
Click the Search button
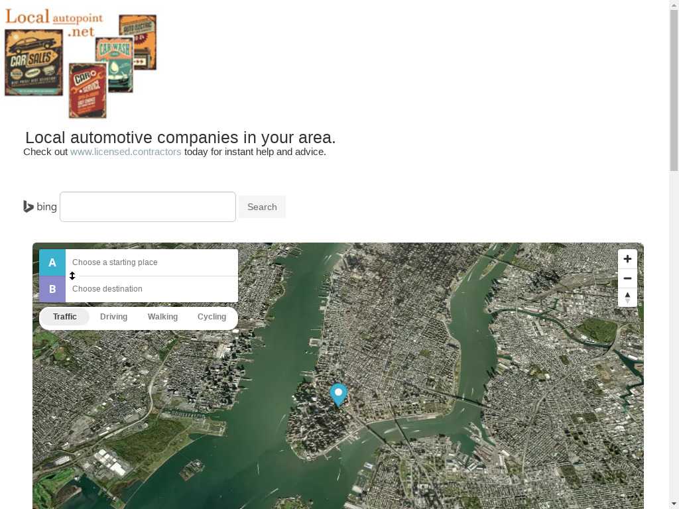tap(262, 207)
